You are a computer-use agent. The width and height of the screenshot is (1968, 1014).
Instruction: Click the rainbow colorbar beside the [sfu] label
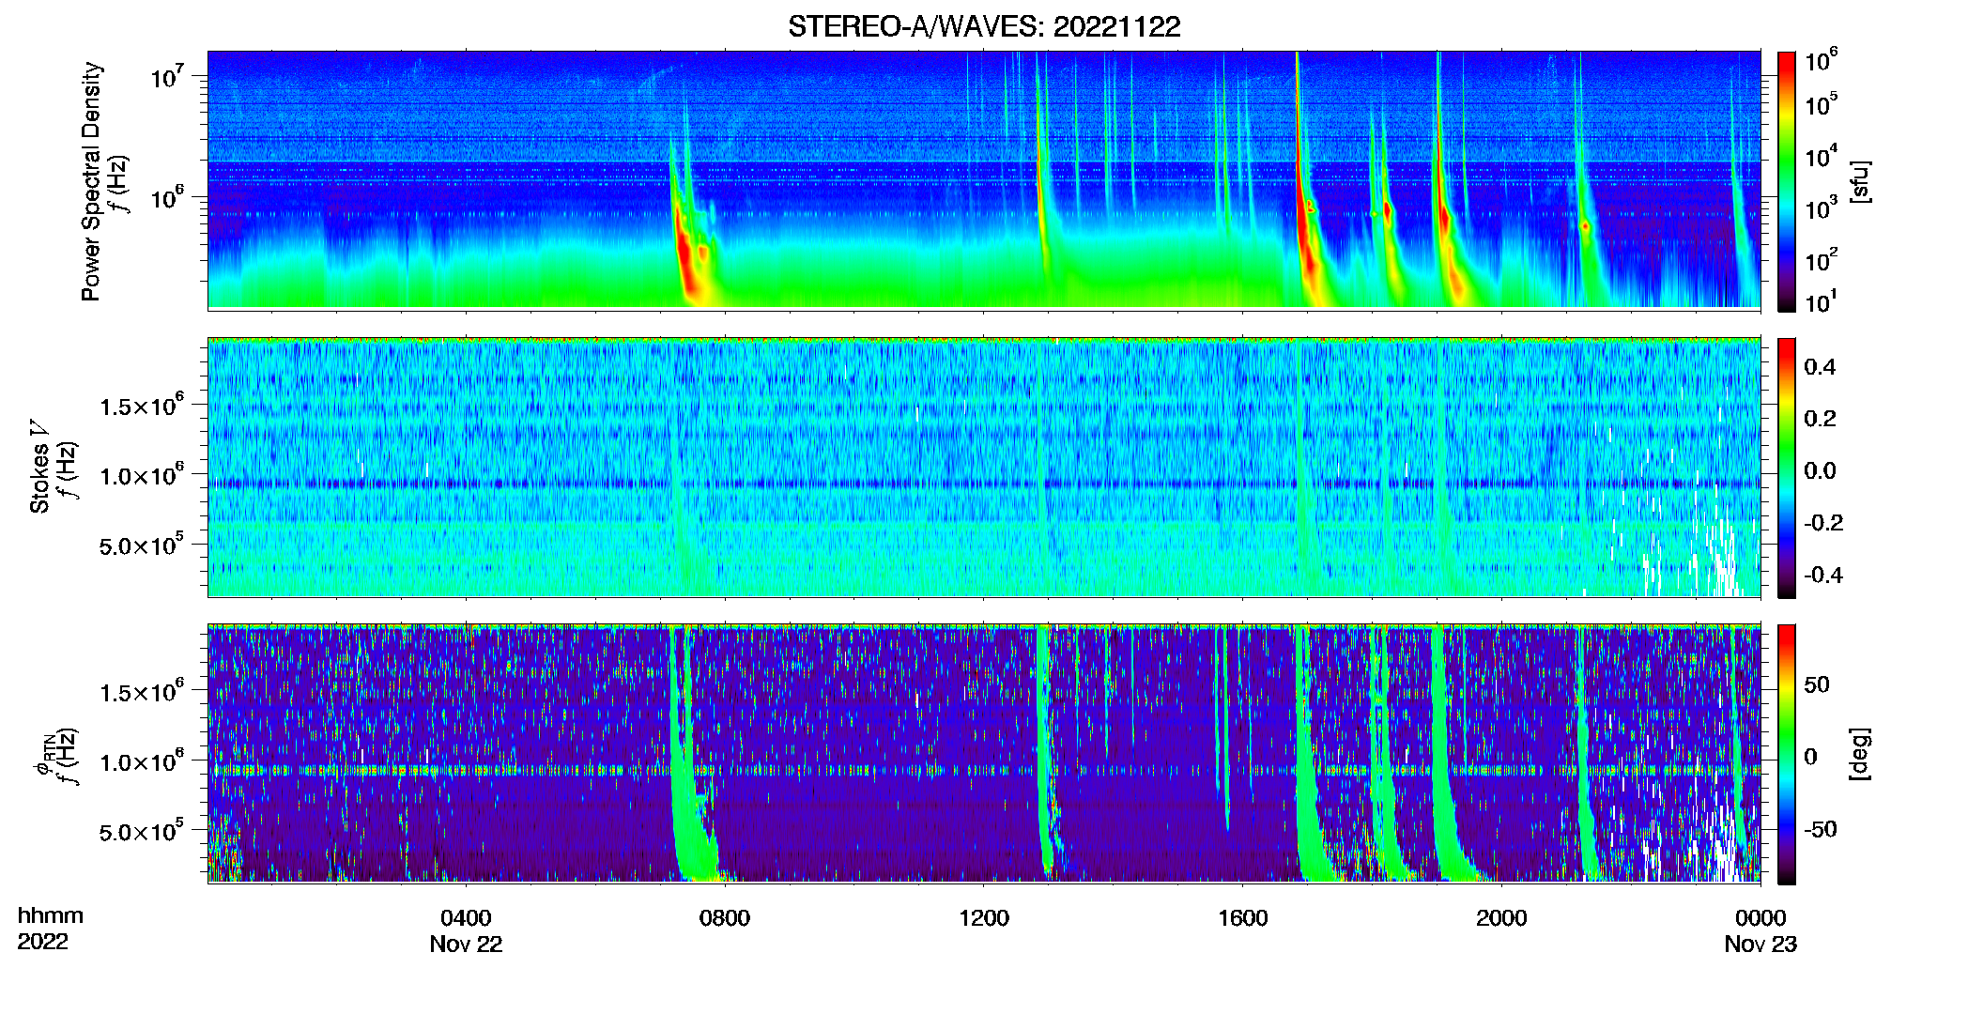1786,181
